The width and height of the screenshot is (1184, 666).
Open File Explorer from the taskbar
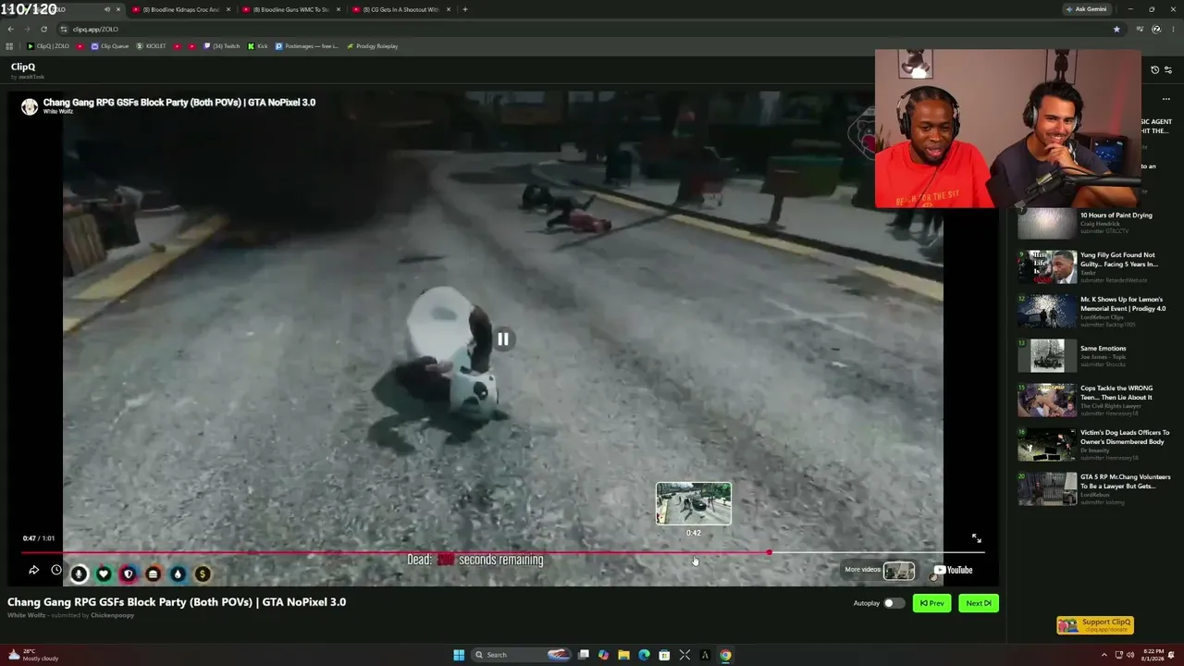point(623,655)
